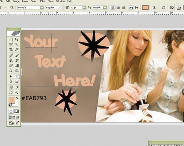Select the Zoom magnifier tool
Screen dimensions: 184x146
[17, 92]
